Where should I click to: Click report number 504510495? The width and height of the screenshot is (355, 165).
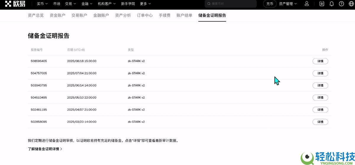tap(39, 98)
